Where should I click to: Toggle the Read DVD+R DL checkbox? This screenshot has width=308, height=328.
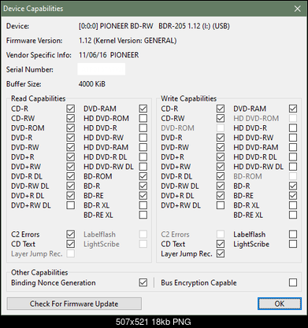click(71, 196)
